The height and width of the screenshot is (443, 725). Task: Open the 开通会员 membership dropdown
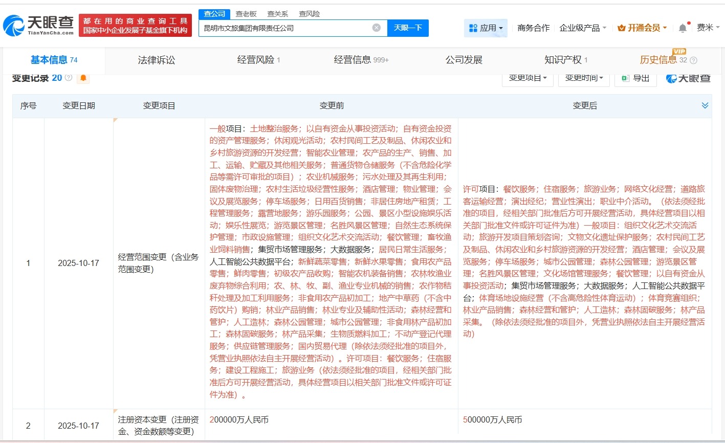[642, 28]
